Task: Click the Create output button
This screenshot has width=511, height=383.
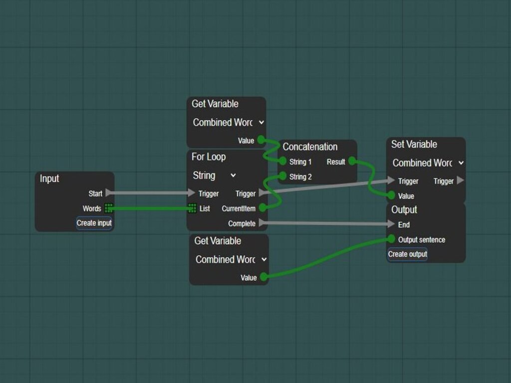Action: [407, 254]
